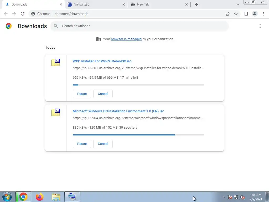Click the search magnifier icon
Screen dimensions: 269x202
click(x=56, y=26)
